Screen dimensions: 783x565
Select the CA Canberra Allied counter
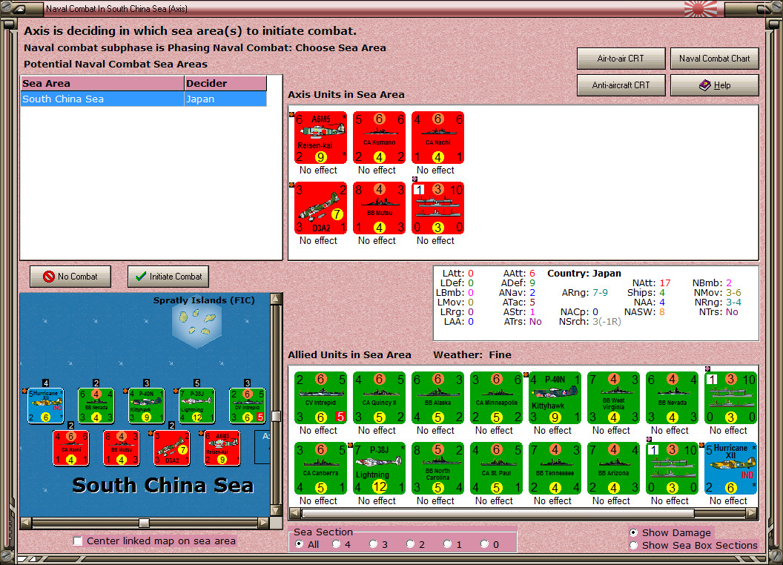(x=320, y=468)
